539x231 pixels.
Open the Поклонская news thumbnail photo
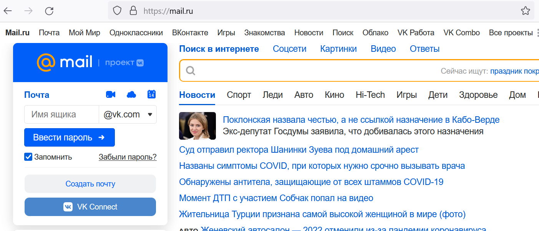click(x=197, y=126)
